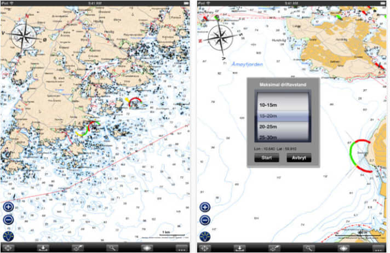
Task: Zoom in on the right chart screen
Action: [205, 207]
